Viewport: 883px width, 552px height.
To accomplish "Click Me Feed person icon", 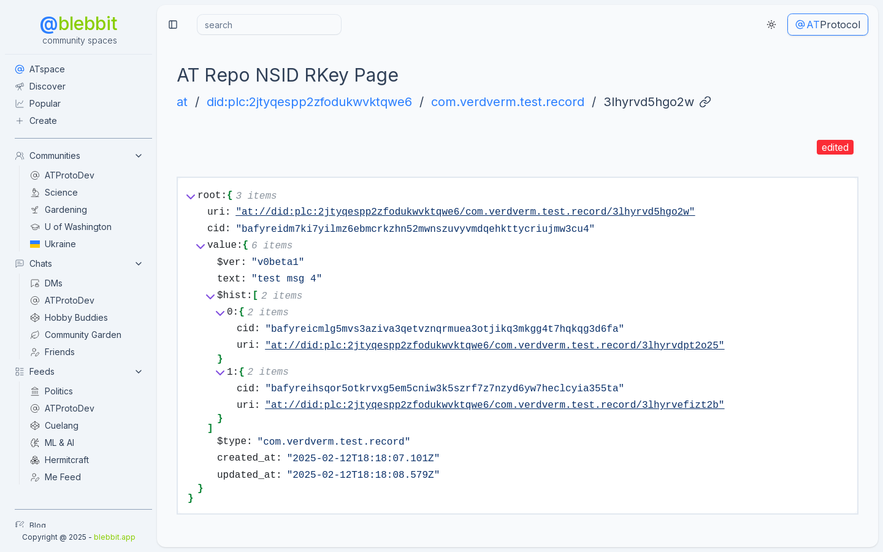I will tap(35, 477).
